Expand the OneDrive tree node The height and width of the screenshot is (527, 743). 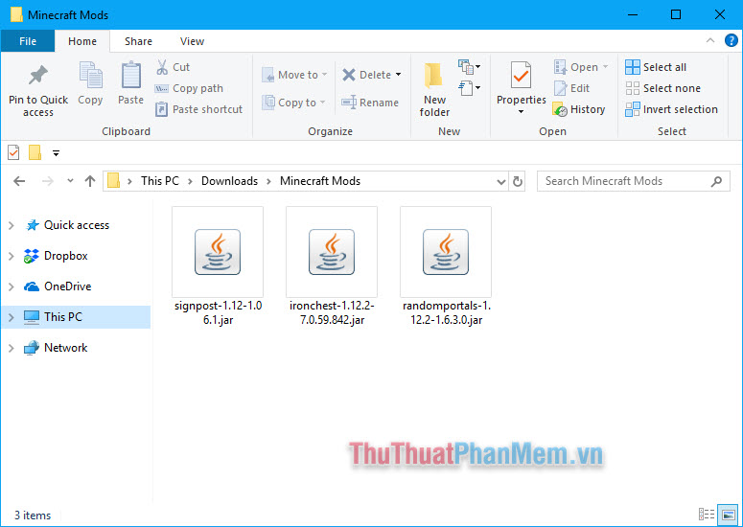[12, 286]
